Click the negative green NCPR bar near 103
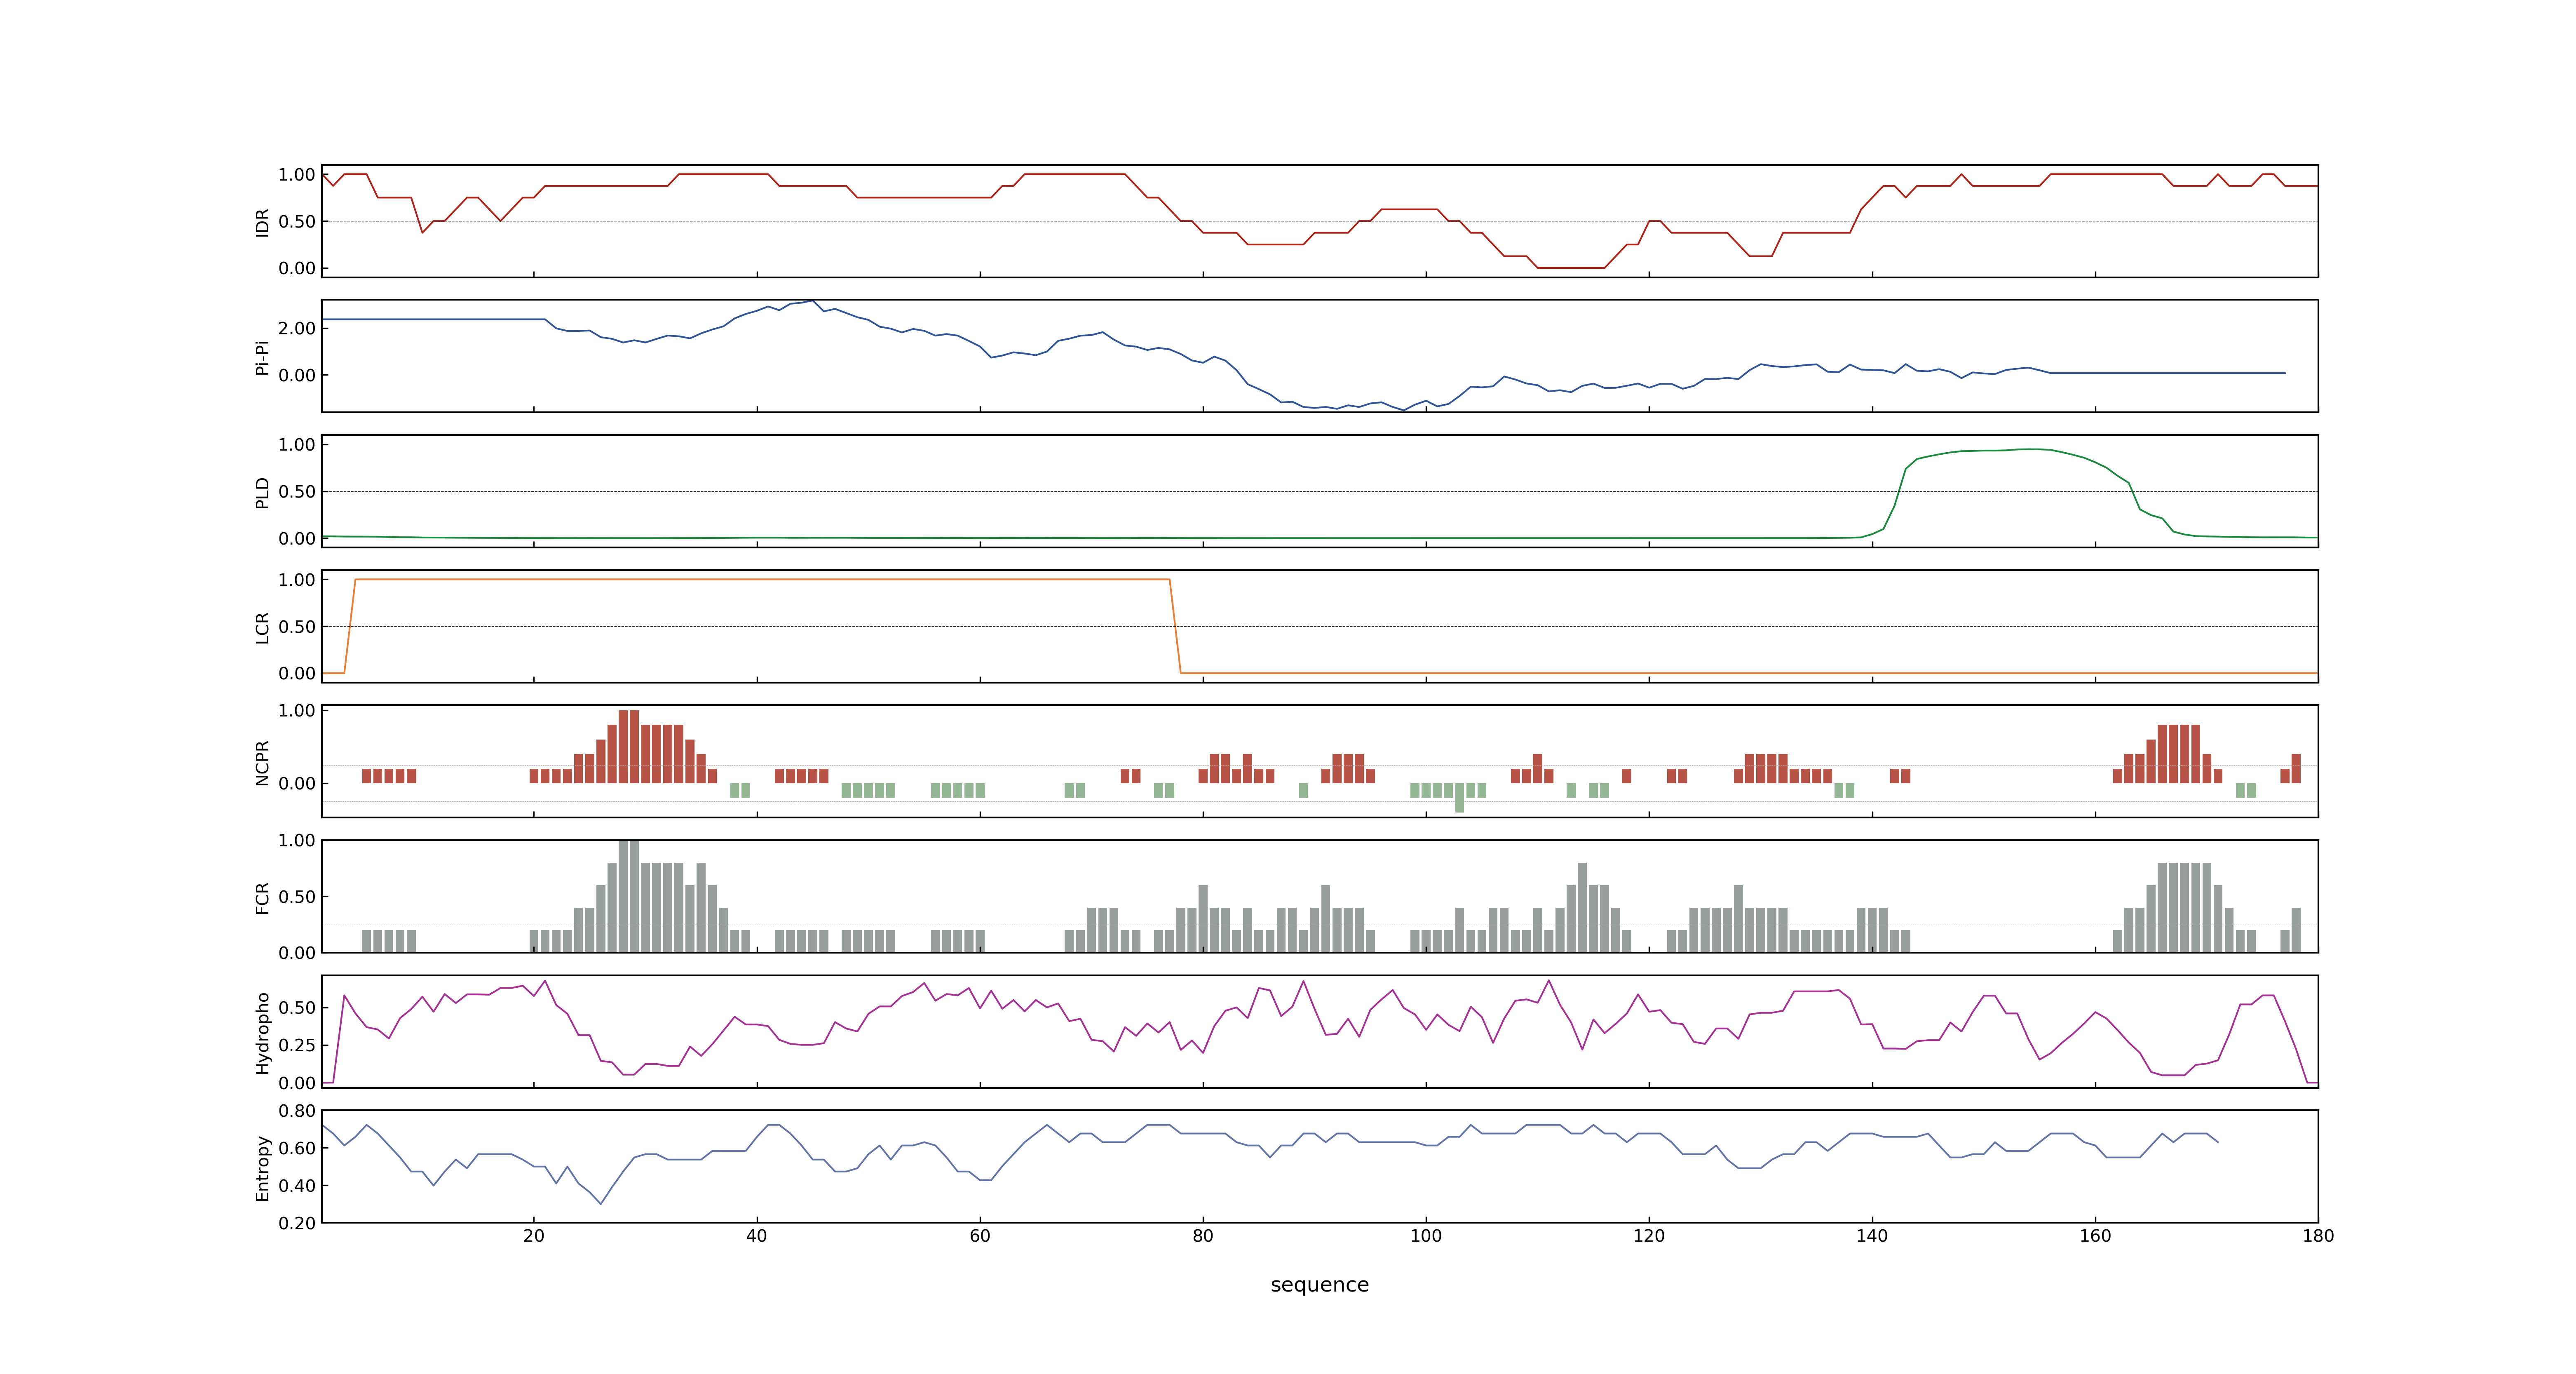 coord(1460,798)
